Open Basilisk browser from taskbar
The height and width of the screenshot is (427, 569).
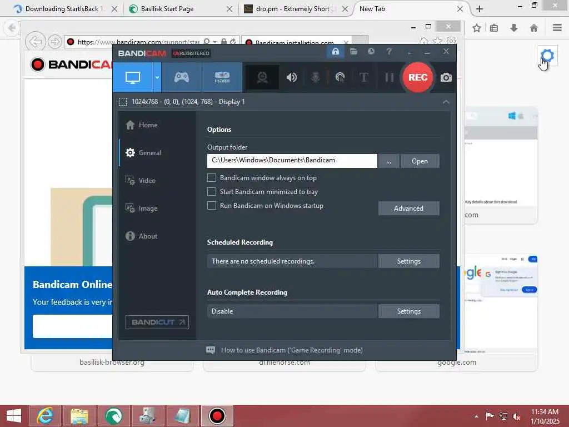tap(114, 416)
